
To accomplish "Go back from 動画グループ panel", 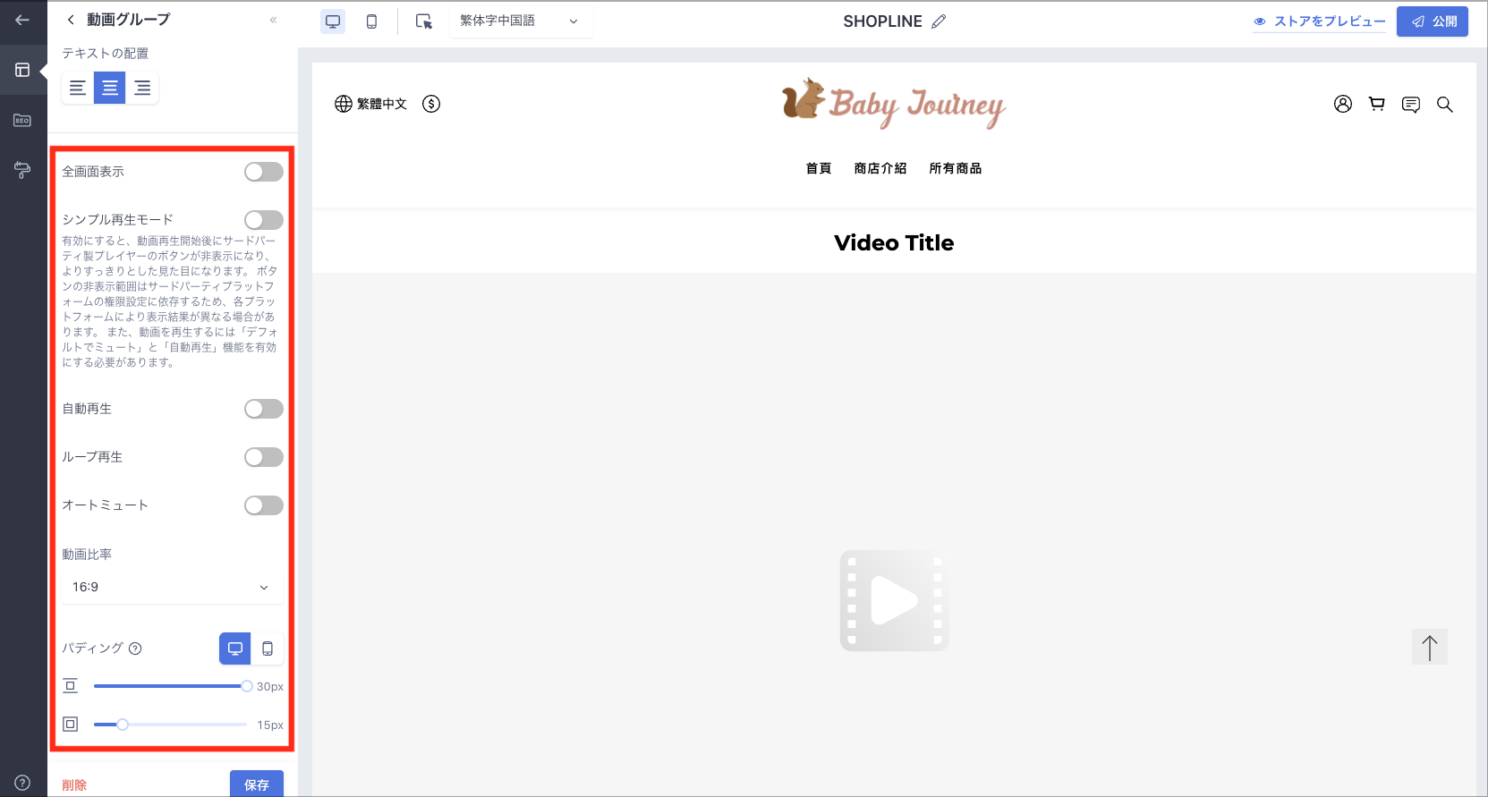I will point(71,20).
